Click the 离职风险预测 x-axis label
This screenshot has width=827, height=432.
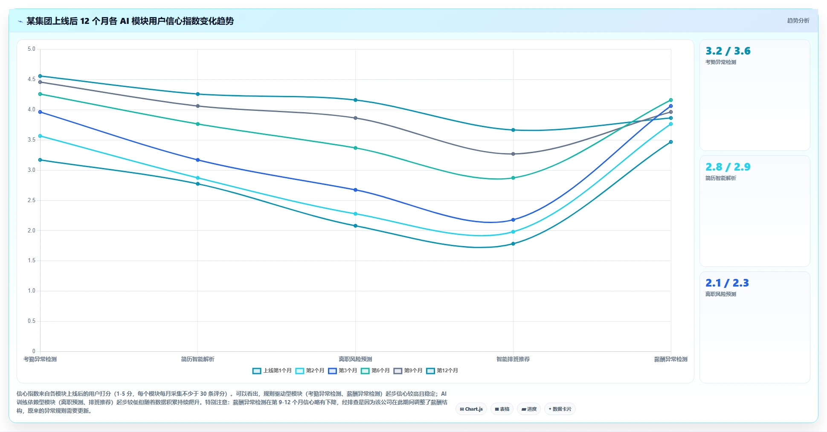click(355, 359)
